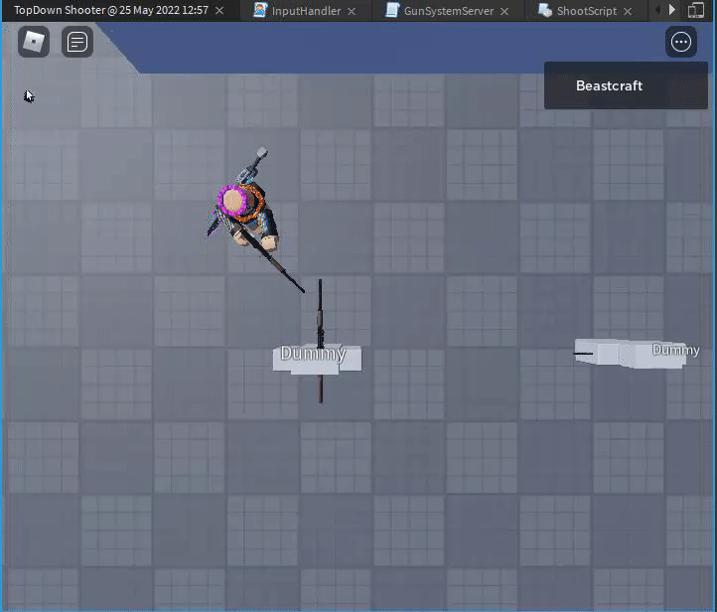Click the right-side Dummy name label

pos(675,350)
